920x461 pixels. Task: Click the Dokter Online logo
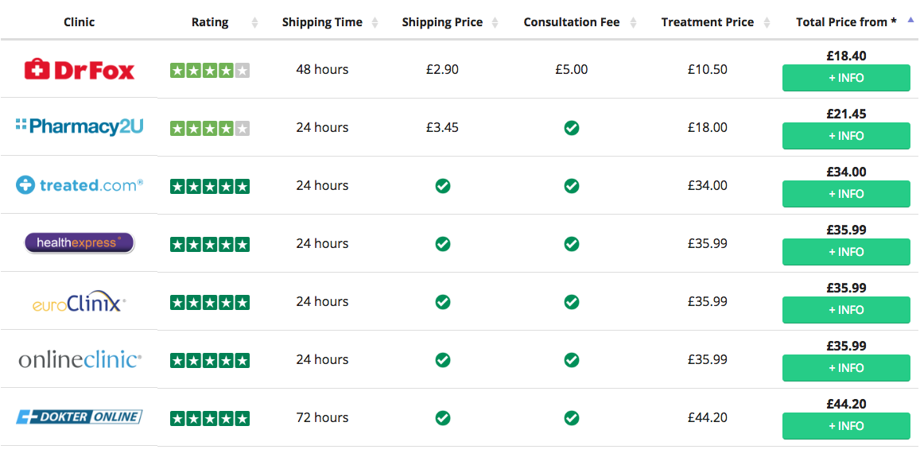[x=80, y=417]
